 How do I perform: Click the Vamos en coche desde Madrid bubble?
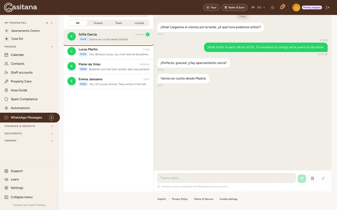tap(183, 79)
